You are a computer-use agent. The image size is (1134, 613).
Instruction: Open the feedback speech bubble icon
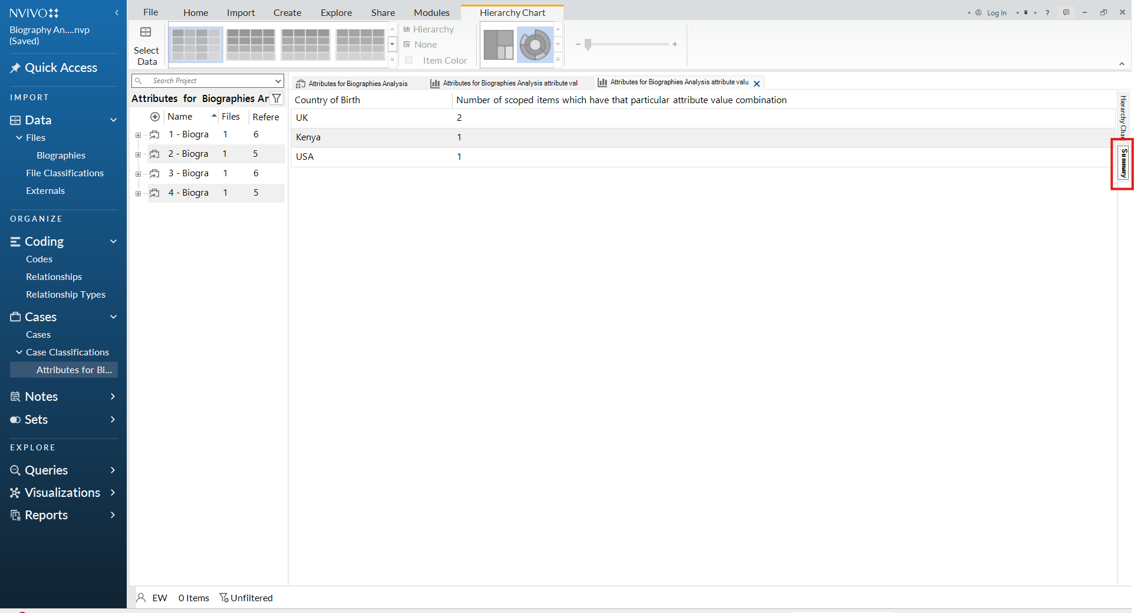(1066, 12)
